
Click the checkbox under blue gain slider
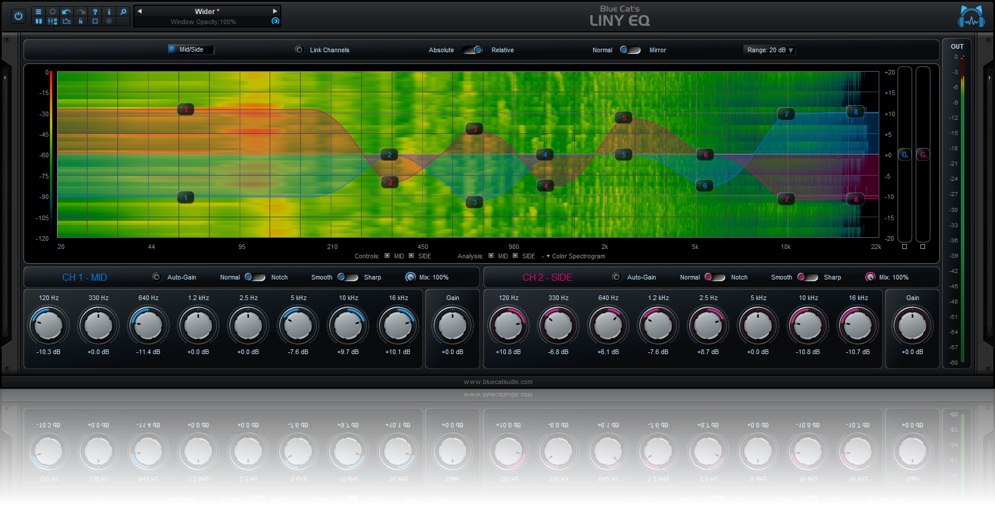[905, 247]
